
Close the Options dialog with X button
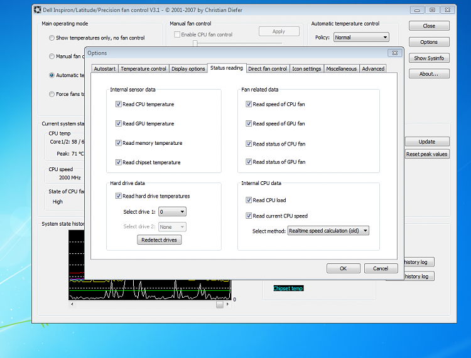395,53
